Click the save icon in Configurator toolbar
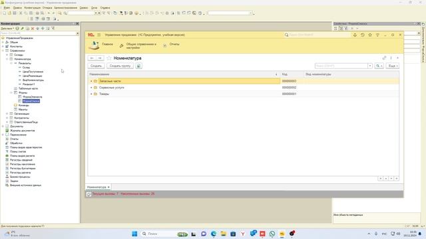Screen dimensions: 426x239 pyautogui.click(x=15, y=13)
